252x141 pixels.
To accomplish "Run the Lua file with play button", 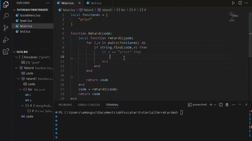I will coord(233,3).
